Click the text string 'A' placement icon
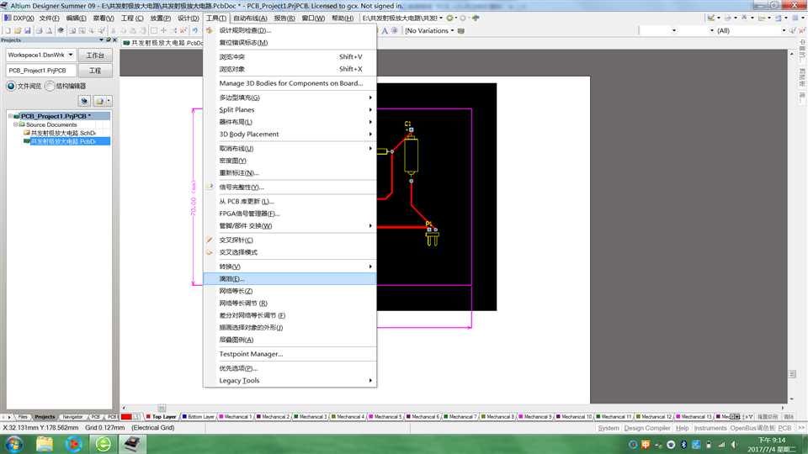The image size is (808, 454). click(x=385, y=30)
